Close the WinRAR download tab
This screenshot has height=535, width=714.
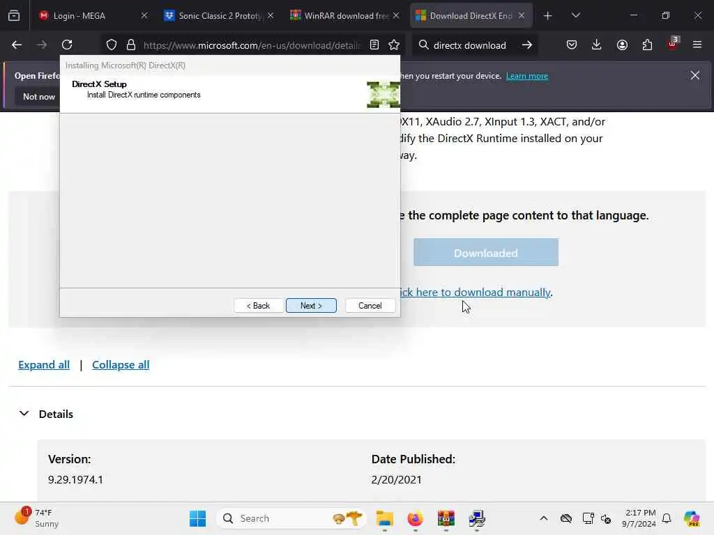coord(396,15)
